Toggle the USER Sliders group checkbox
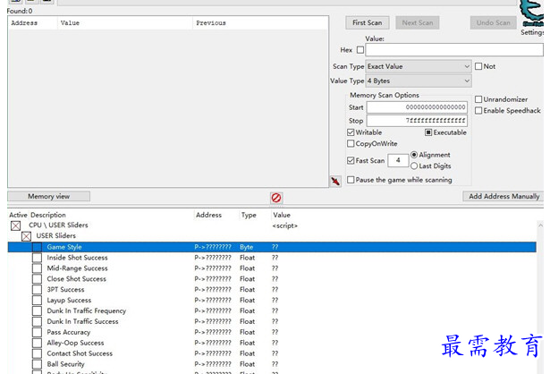 [x=26, y=236]
